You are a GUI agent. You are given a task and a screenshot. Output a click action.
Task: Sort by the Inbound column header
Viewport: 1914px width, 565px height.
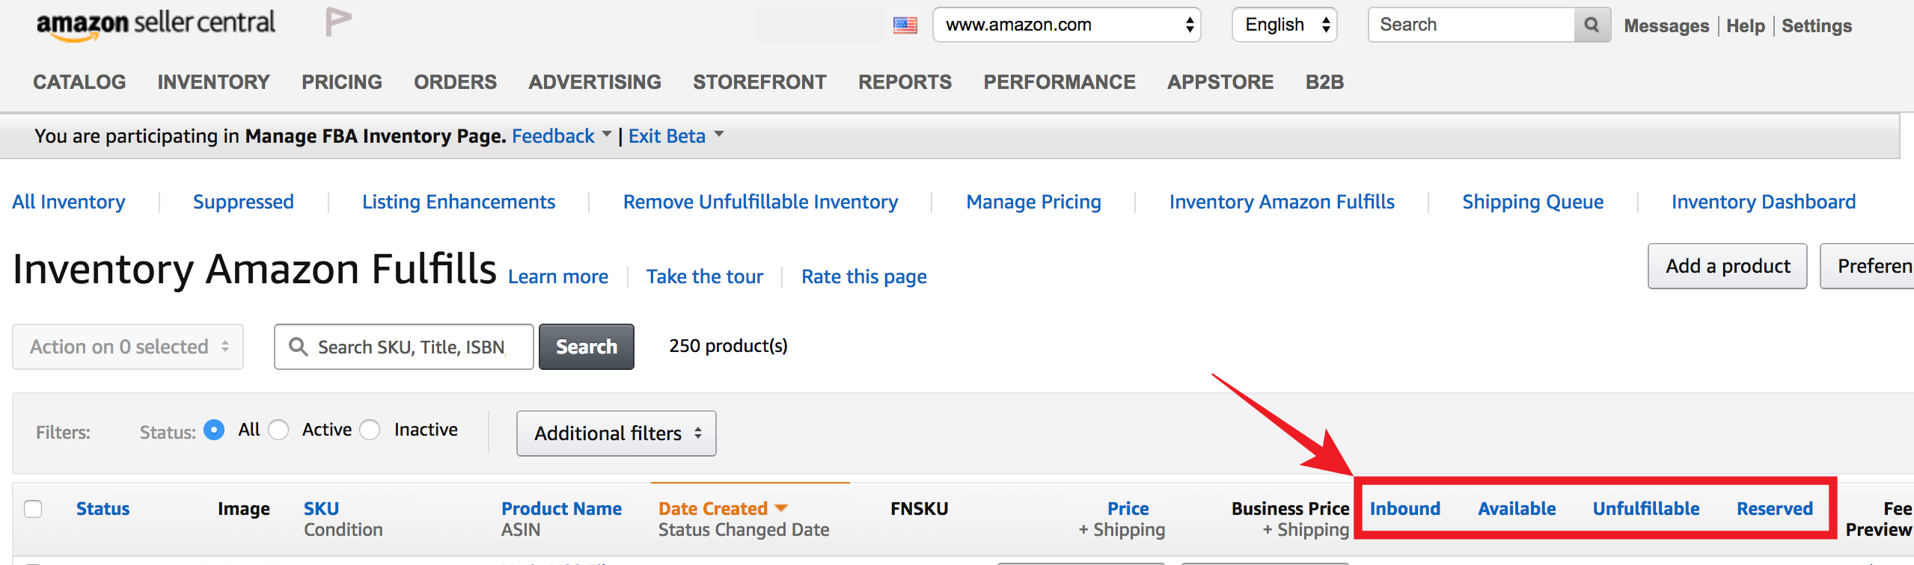click(x=1404, y=509)
